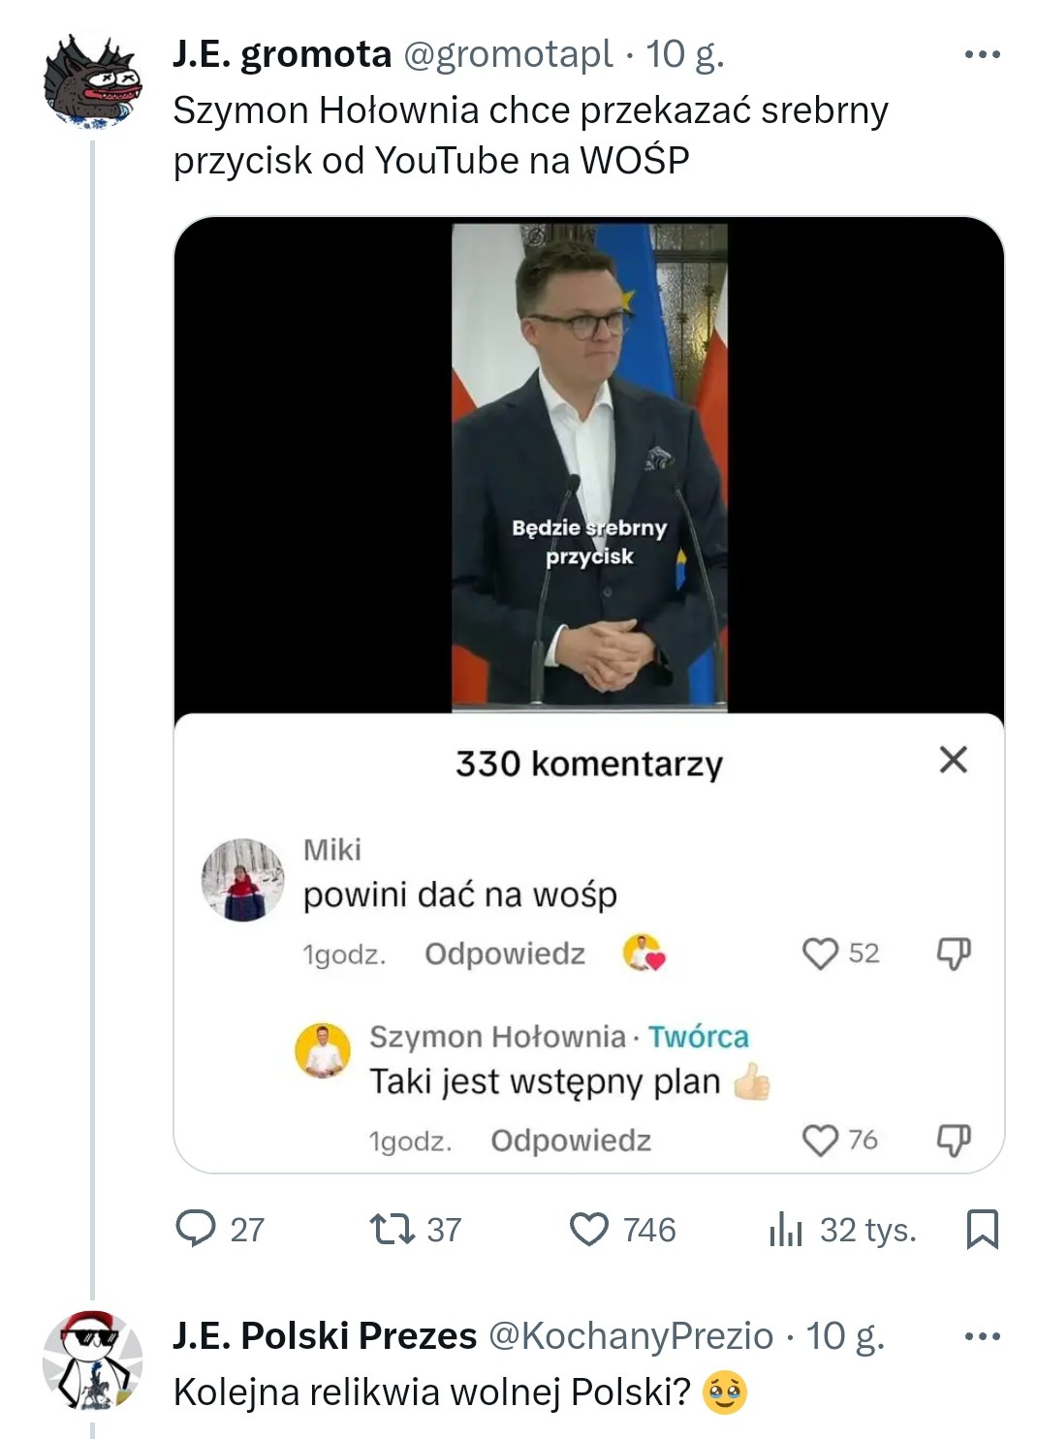Like Szymon Hołownia's reply with 76 hearts

(820, 1140)
